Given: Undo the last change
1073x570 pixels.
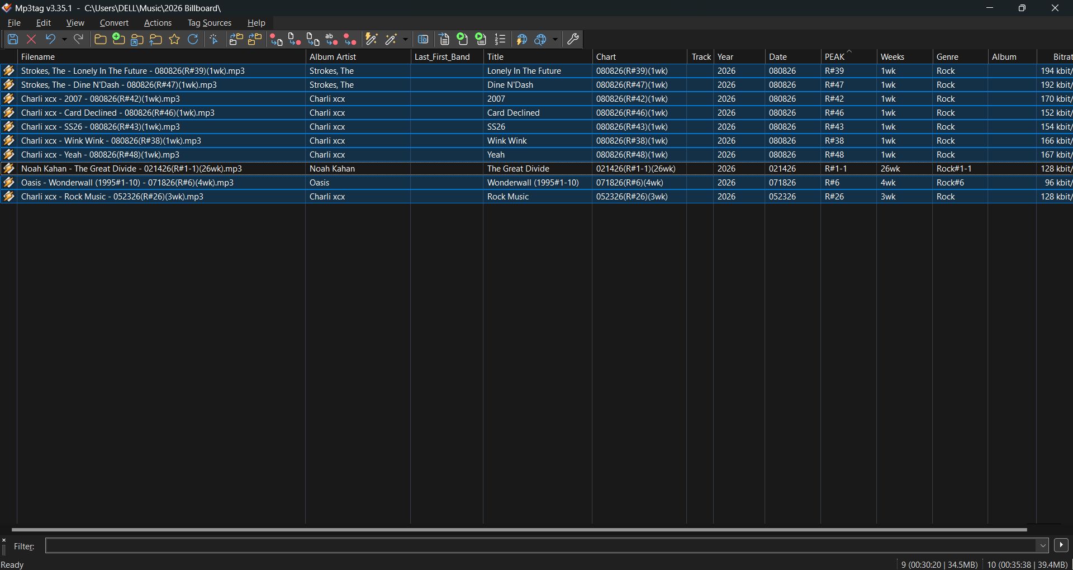Looking at the screenshot, I should 50,39.
